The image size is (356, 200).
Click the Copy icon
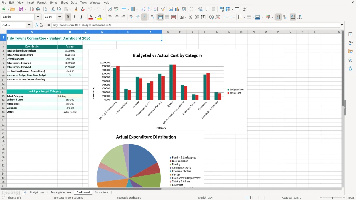tap(59, 9)
